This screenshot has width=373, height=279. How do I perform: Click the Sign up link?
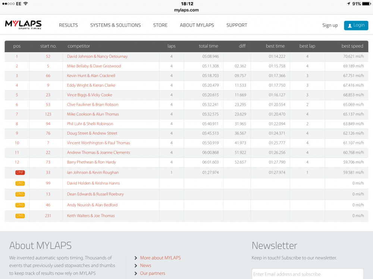pos(330,25)
